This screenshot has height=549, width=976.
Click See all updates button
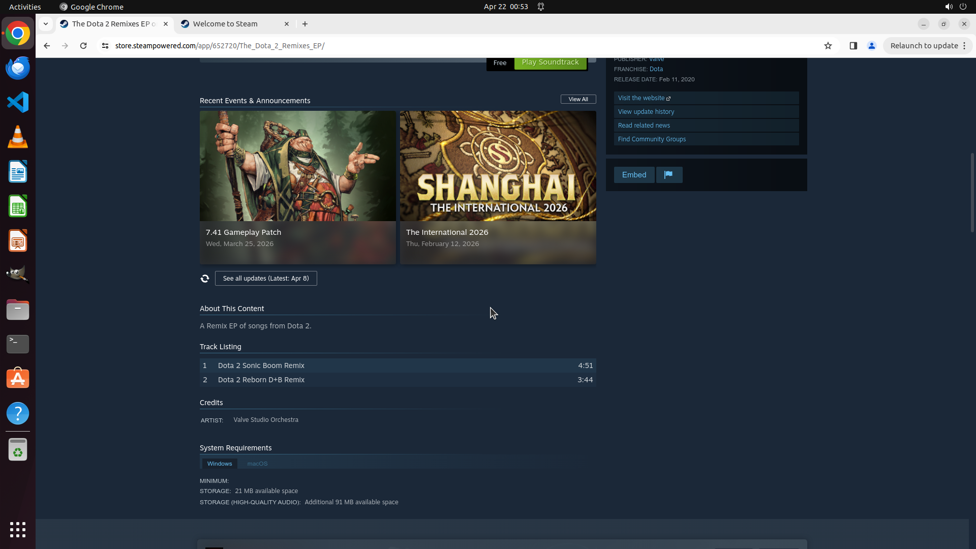point(266,279)
